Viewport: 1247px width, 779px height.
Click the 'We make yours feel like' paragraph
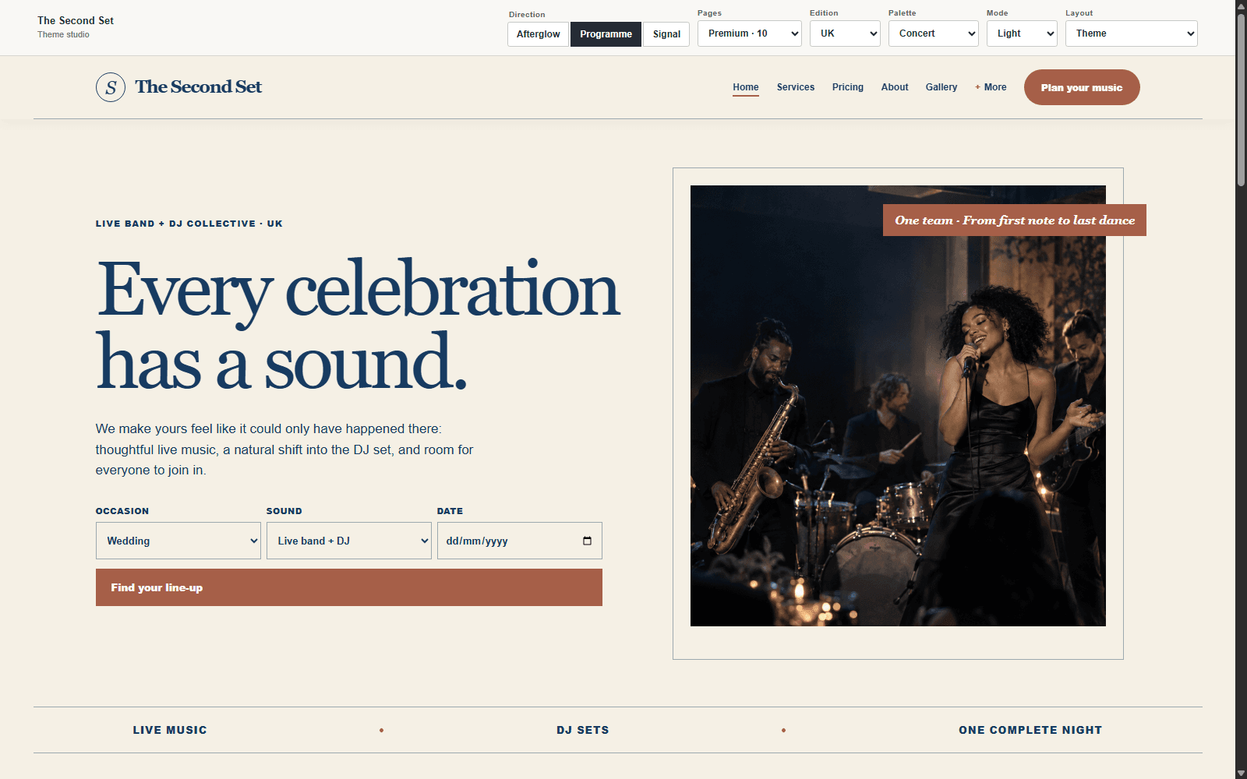coord(284,449)
